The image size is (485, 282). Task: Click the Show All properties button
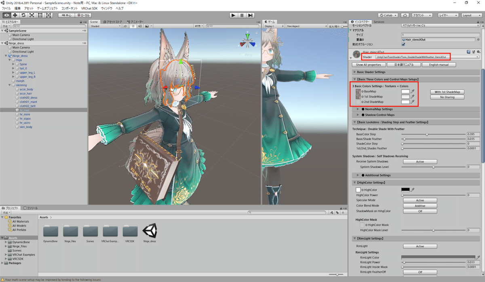point(368,65)
